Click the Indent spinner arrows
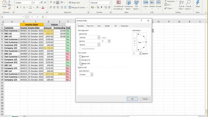208x117 pixels. point(109,41)
